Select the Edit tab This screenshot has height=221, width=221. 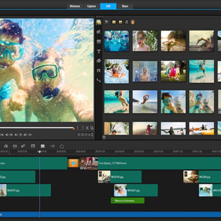[x=108, y=6]
